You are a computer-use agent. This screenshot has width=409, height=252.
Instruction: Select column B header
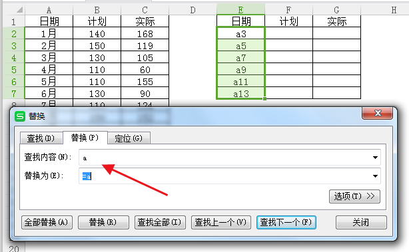click(x=97, y=10)
